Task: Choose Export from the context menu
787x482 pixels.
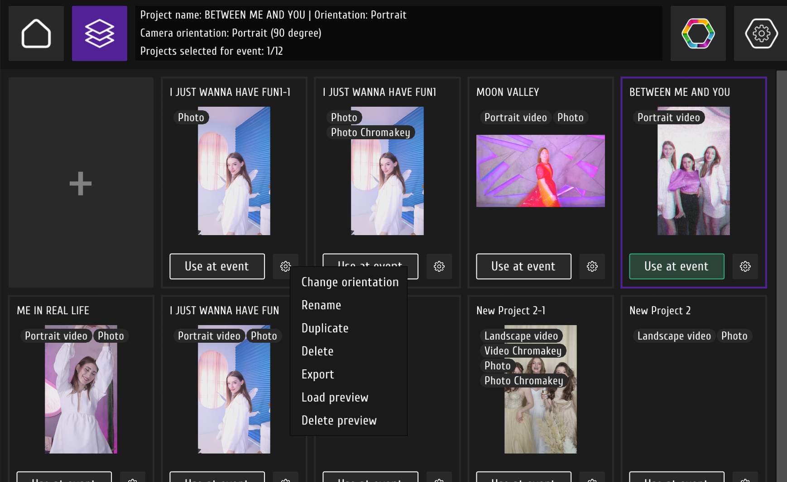Action: coord(317,374)
